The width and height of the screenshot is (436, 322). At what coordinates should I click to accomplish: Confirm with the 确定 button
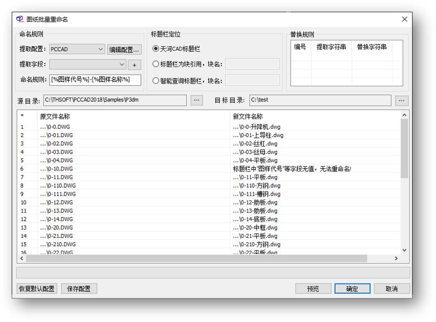coord(352,289)
